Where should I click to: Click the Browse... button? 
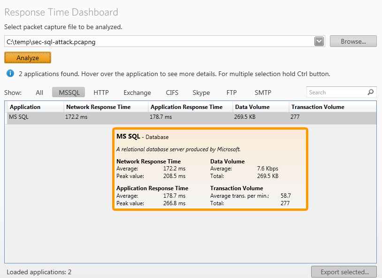[x=353, y=41]
